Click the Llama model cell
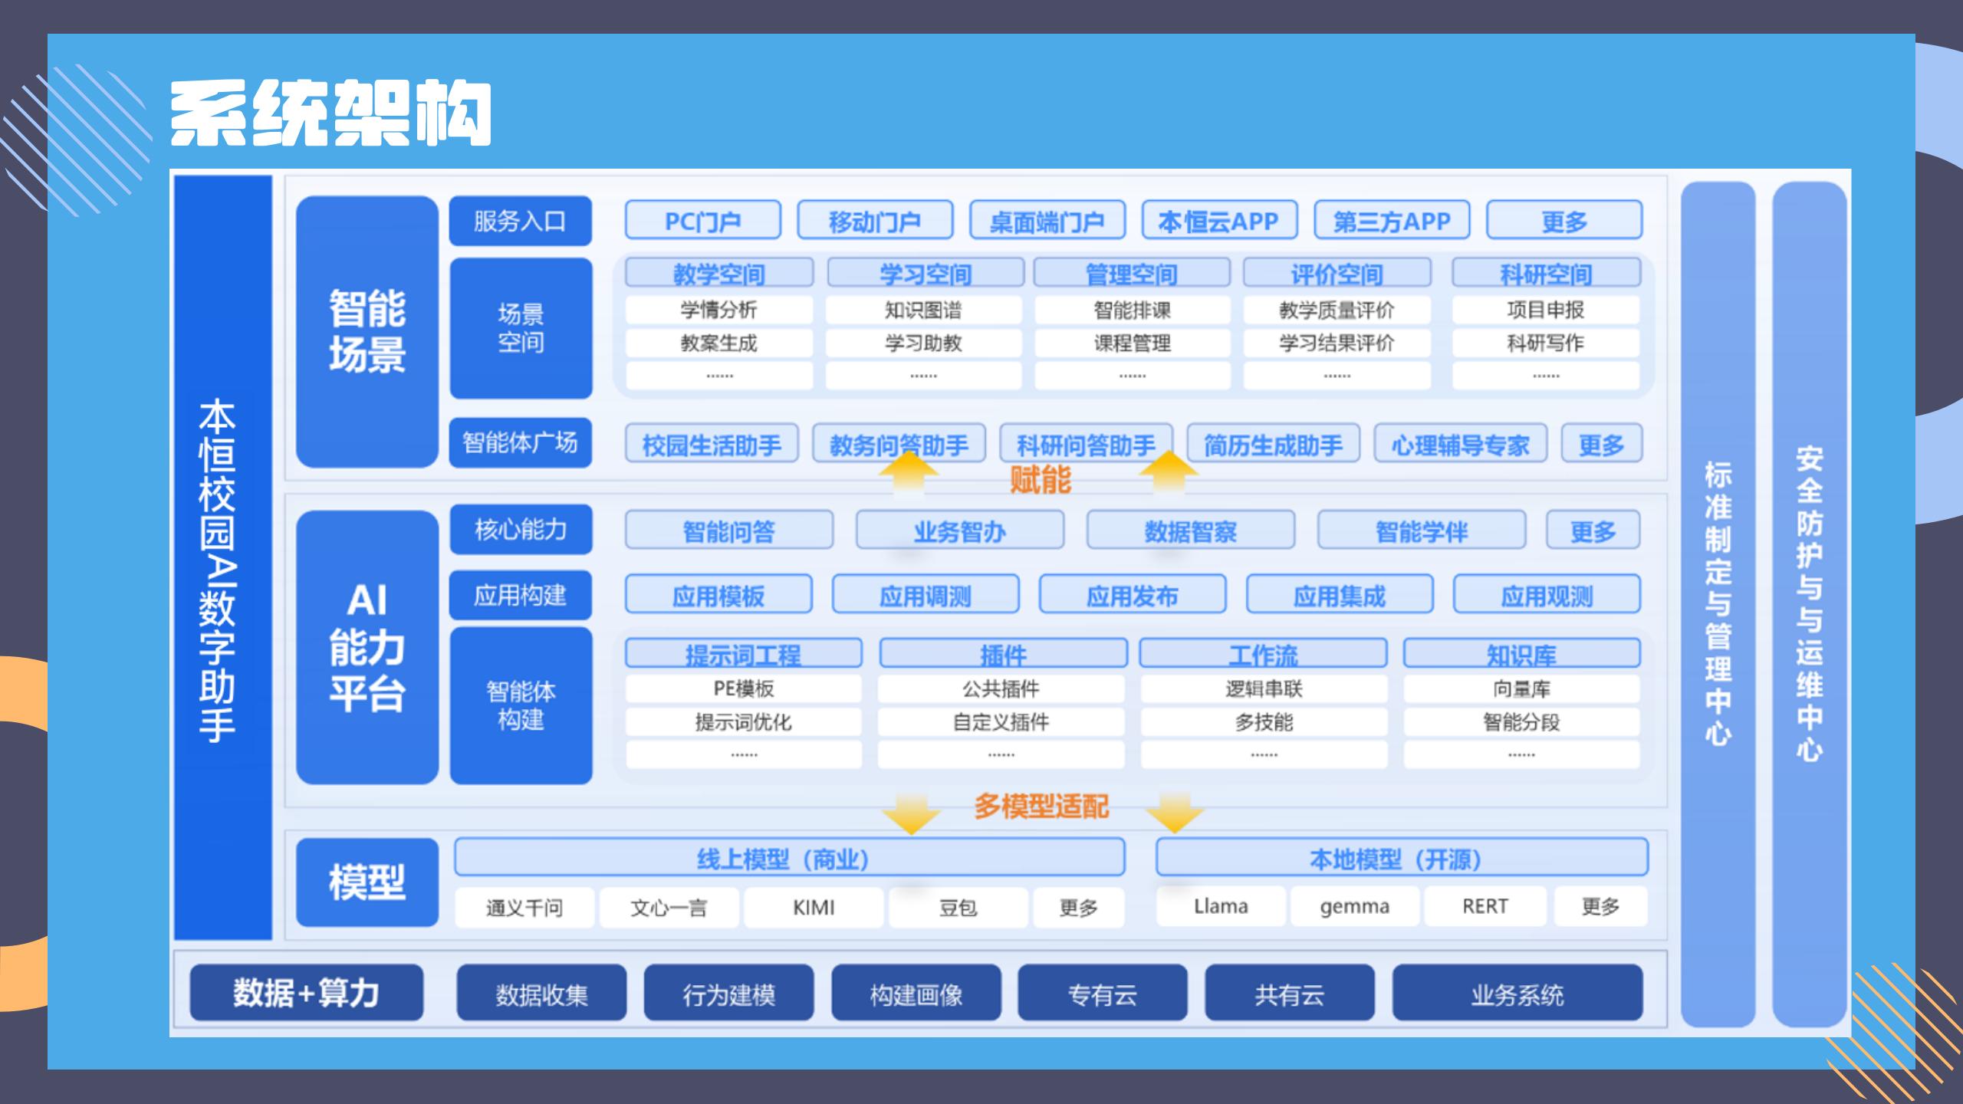This screenshot has height=1104, width=1963. [x=1221, y=906]
